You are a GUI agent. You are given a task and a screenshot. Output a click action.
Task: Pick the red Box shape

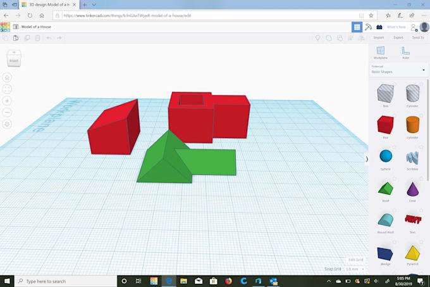[385, 126]
